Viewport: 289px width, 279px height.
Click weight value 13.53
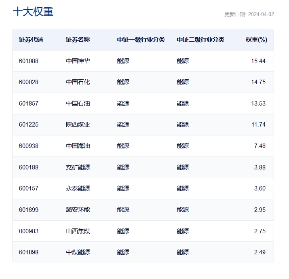[x=258, y=104]
